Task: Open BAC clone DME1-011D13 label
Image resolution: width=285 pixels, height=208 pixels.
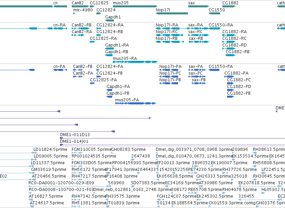Action: click(x=75, y=135)
